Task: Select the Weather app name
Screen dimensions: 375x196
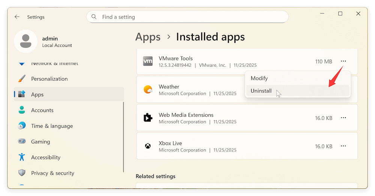Action: (x=169, y=87)
